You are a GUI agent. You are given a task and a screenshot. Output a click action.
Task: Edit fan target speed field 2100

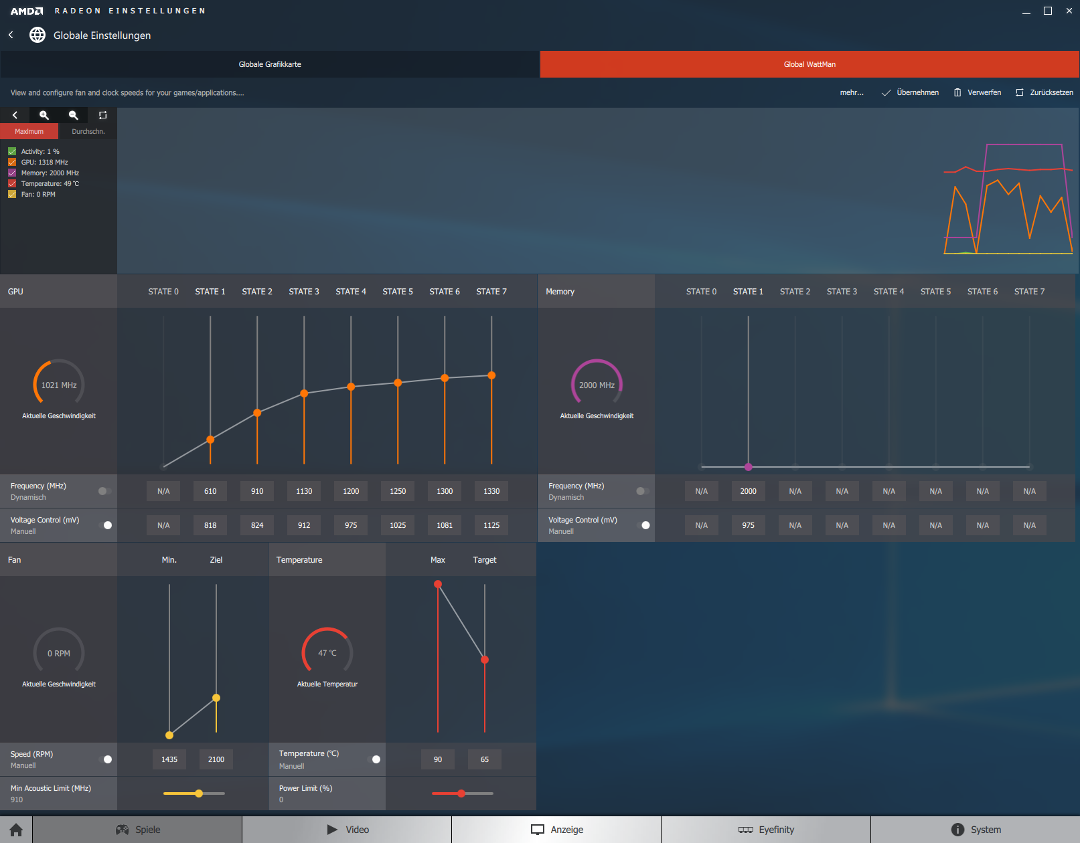click(x=216, y=759)
